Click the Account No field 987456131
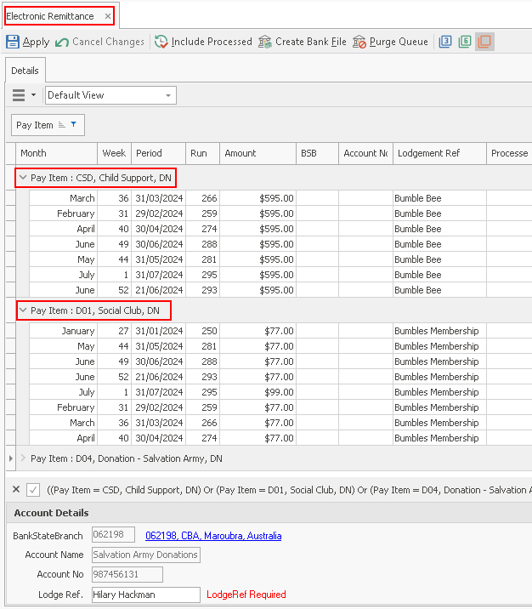Screen dimensions: 532x609 [127, 574]
